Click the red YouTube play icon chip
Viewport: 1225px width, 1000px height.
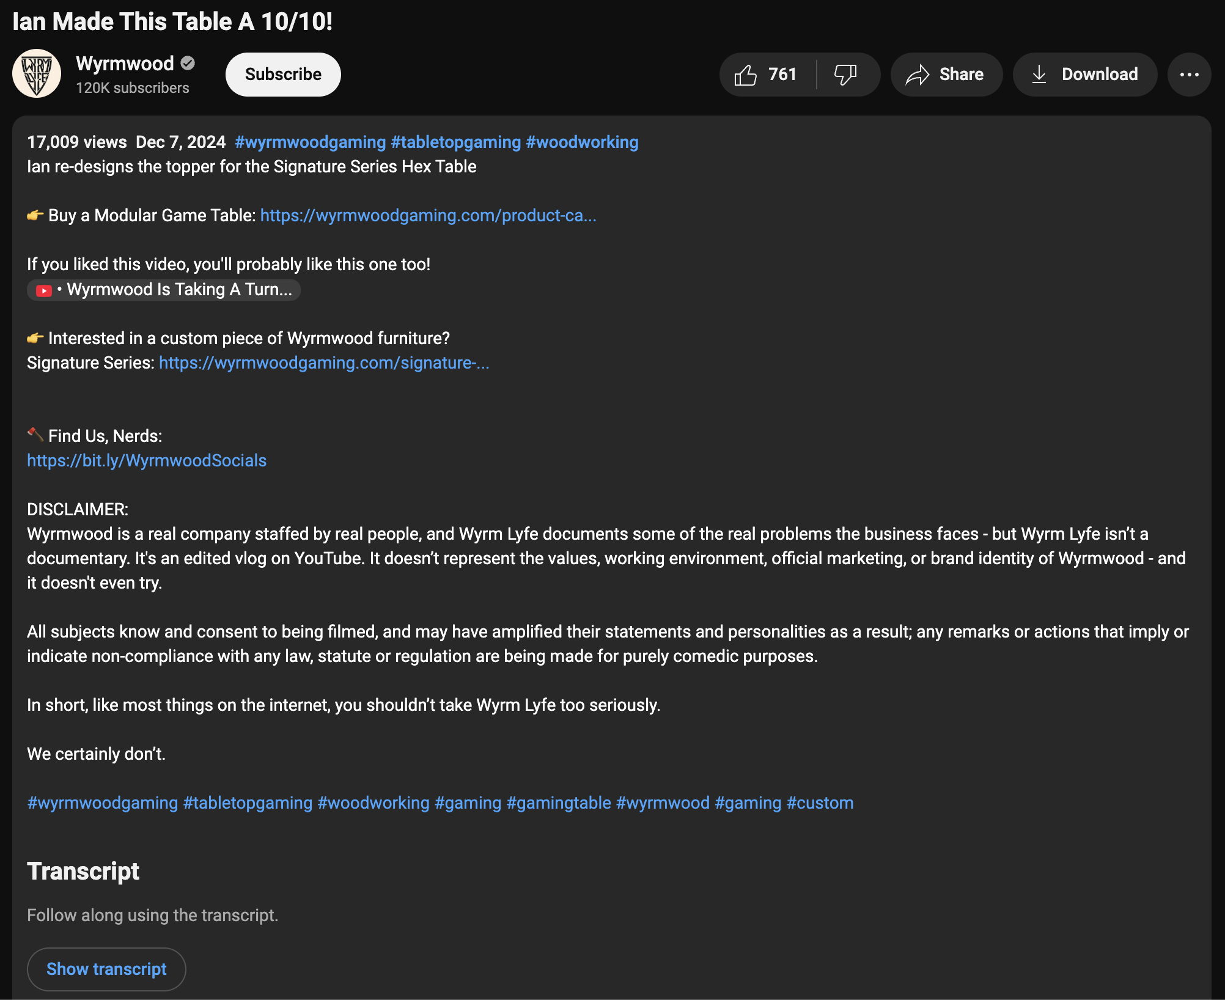[x=44, y=290]
